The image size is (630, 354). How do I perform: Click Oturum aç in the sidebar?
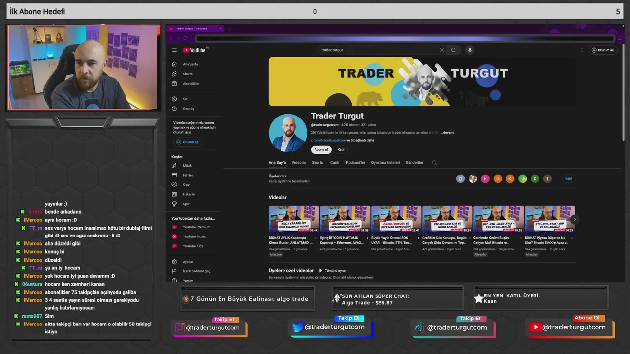188,142
